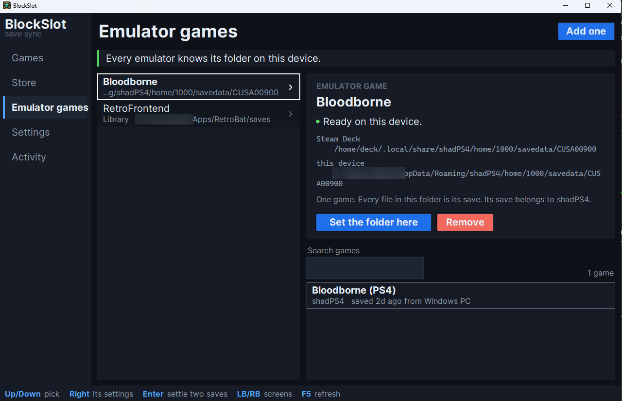Select the Bloodborne (PS4) game entry

tap(461, 296)
